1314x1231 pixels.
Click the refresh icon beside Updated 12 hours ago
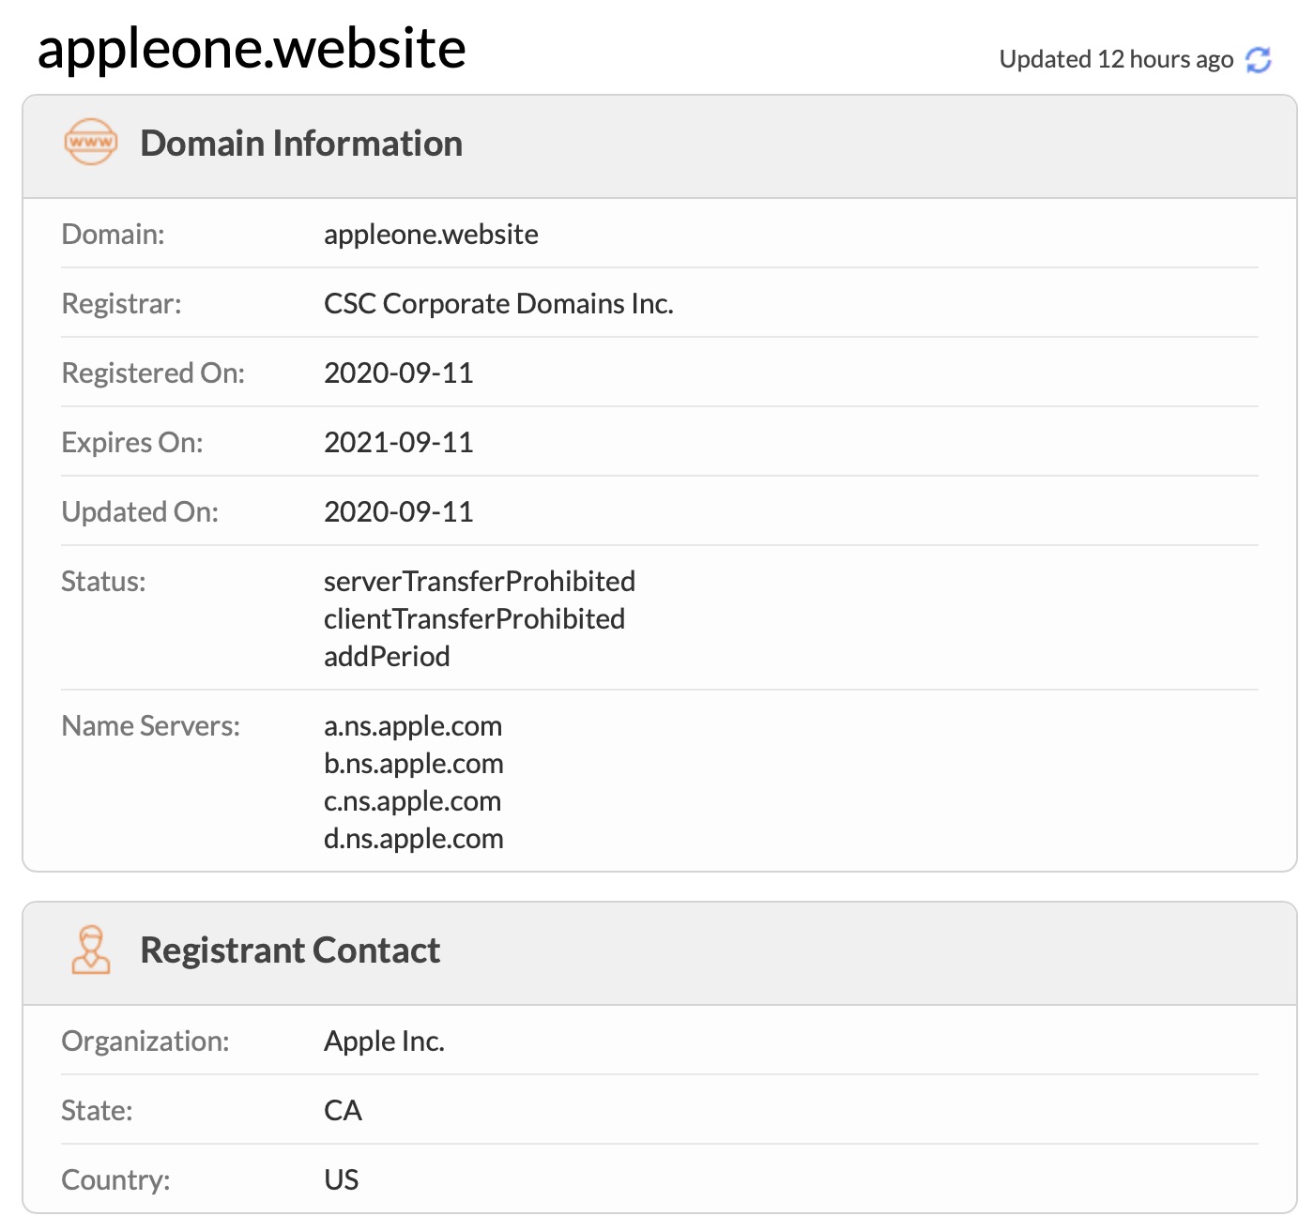[1258, 59]
